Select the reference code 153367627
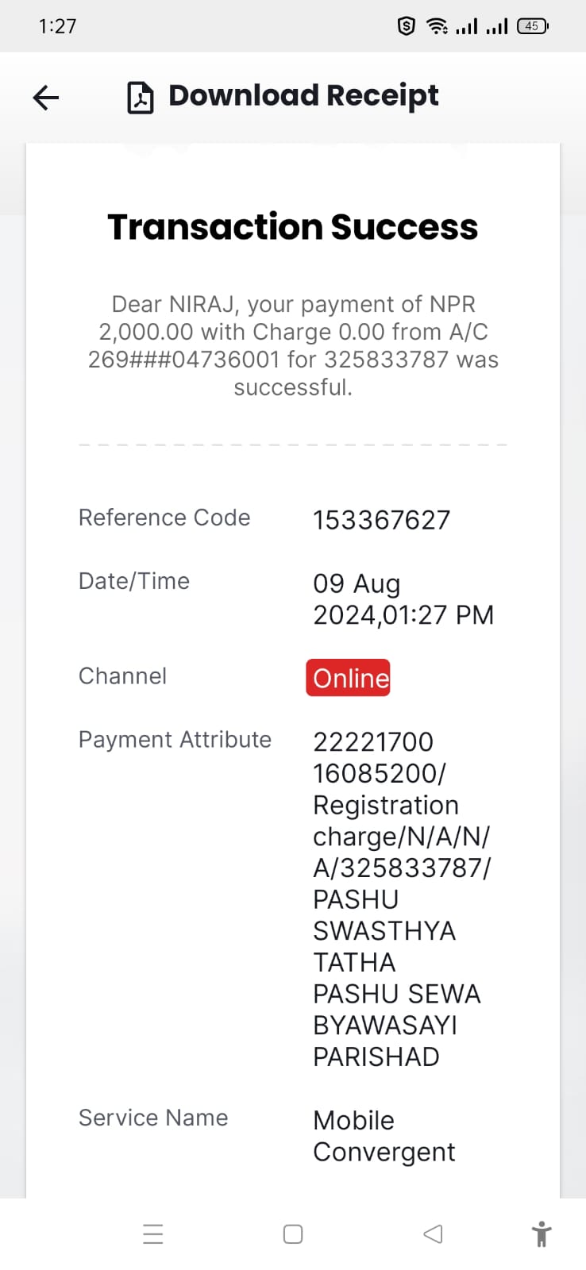 click(x=381, y=520)
